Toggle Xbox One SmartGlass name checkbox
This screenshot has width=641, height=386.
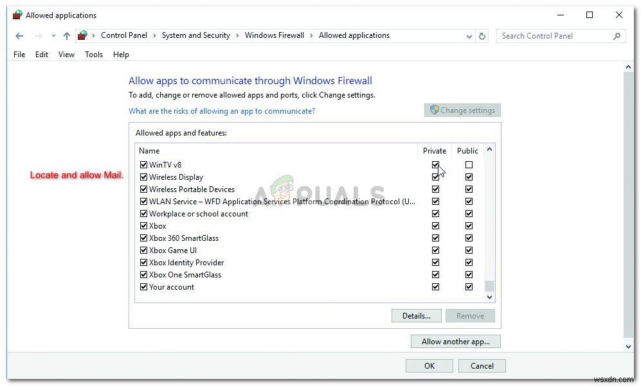pyautogui.click(x=143, y=275)
